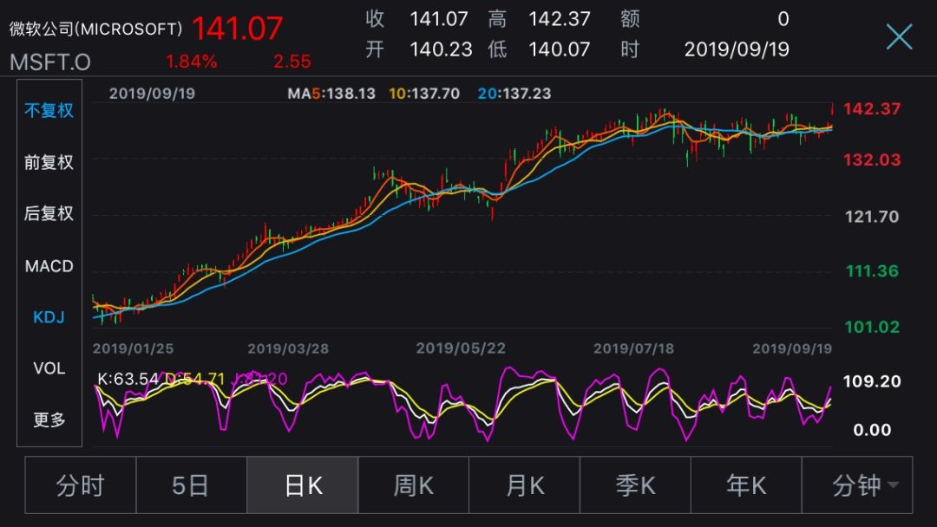Click the 10:137.70 moving average label
Image resolution: width=937 pixels, height=527 pixels.
point(424,94)
